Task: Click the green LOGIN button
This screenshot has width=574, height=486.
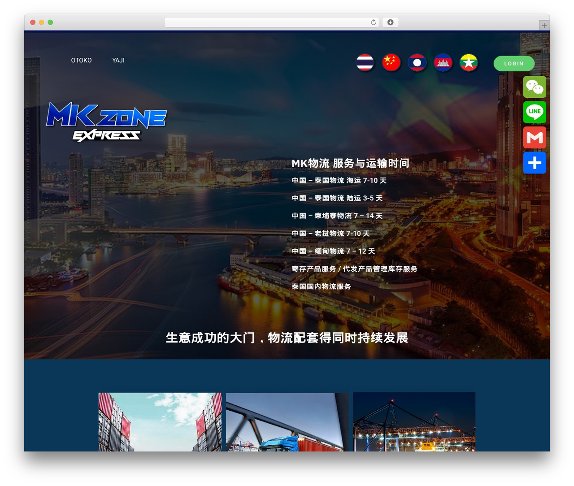Action: pos(514,64)
